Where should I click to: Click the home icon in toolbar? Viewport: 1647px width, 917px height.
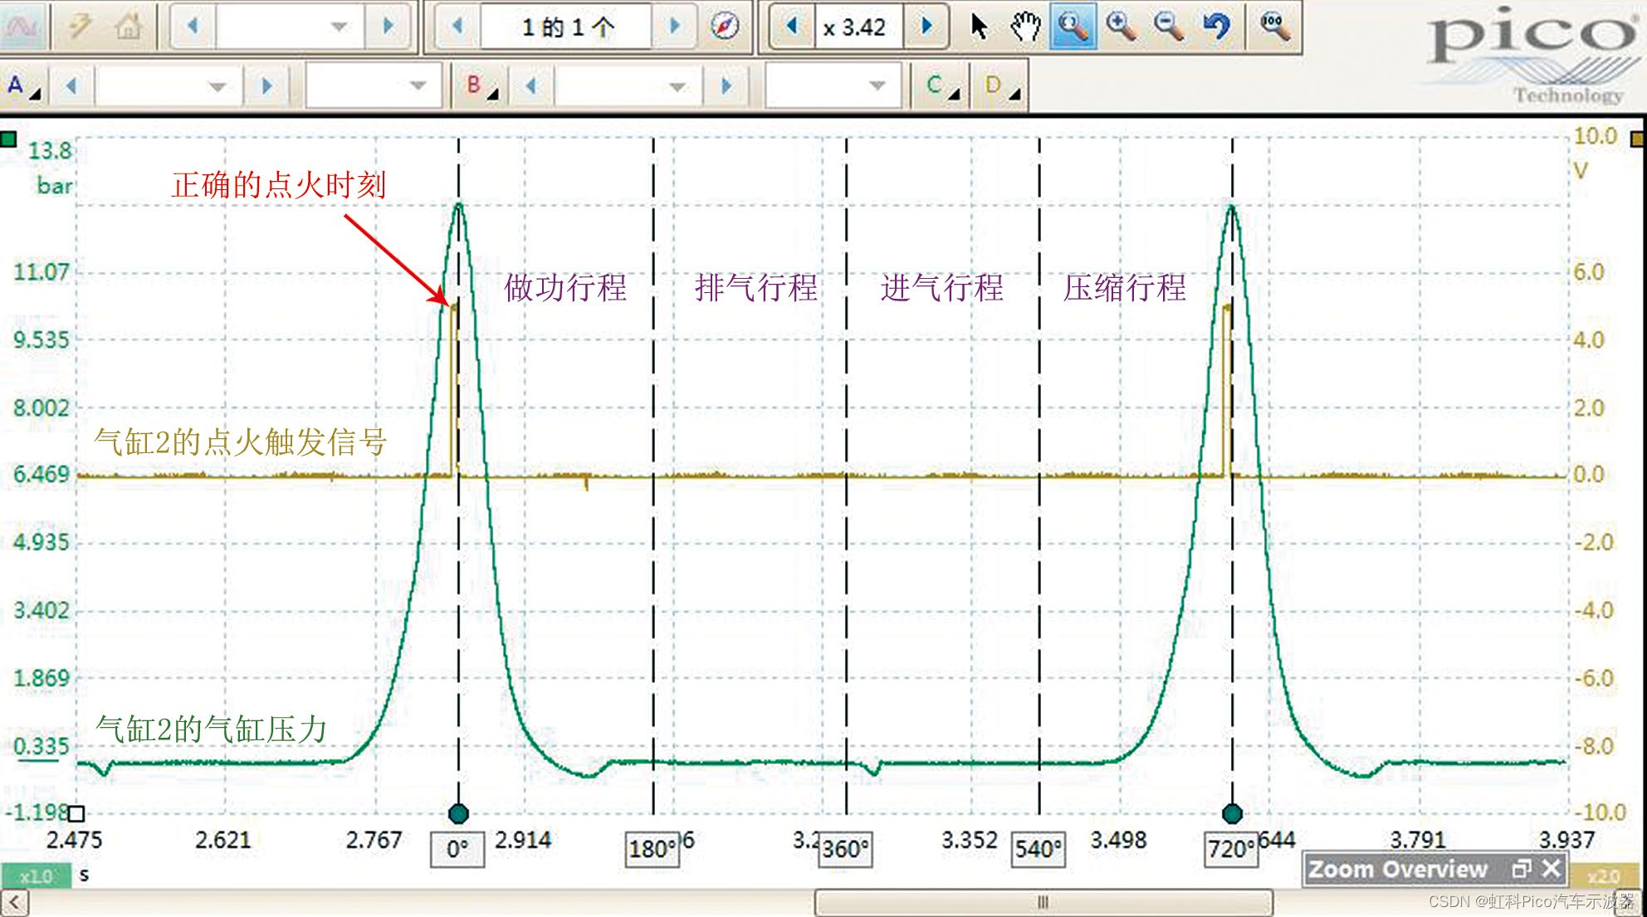pos(128,27)
